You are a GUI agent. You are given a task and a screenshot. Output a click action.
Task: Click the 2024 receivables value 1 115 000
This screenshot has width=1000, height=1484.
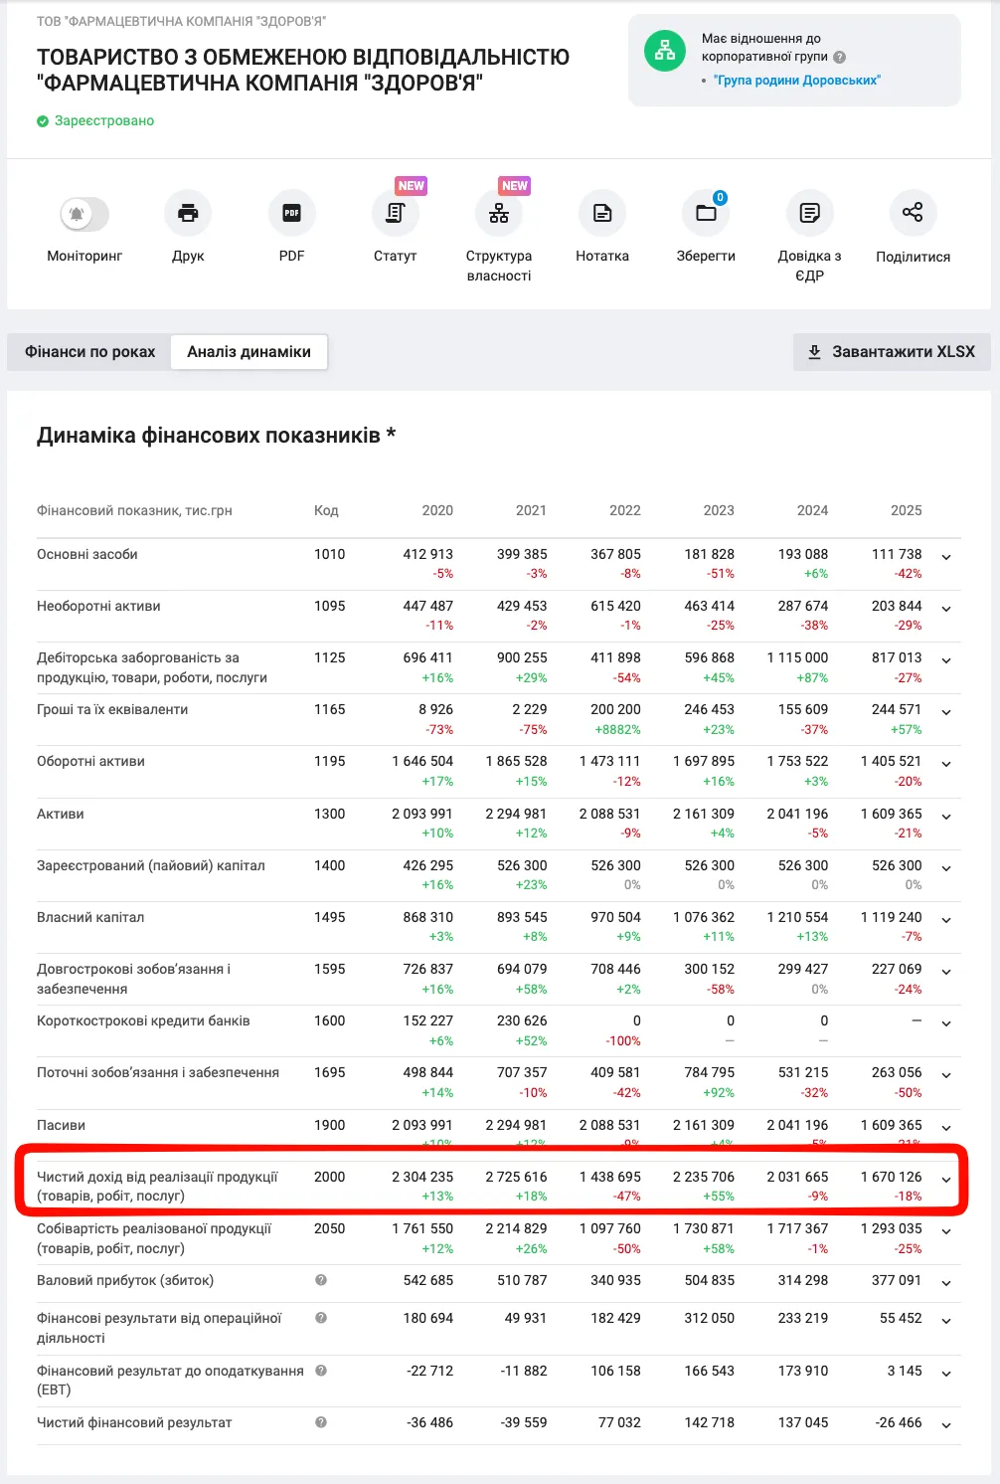pyautogui.click(x=797, y=657)
